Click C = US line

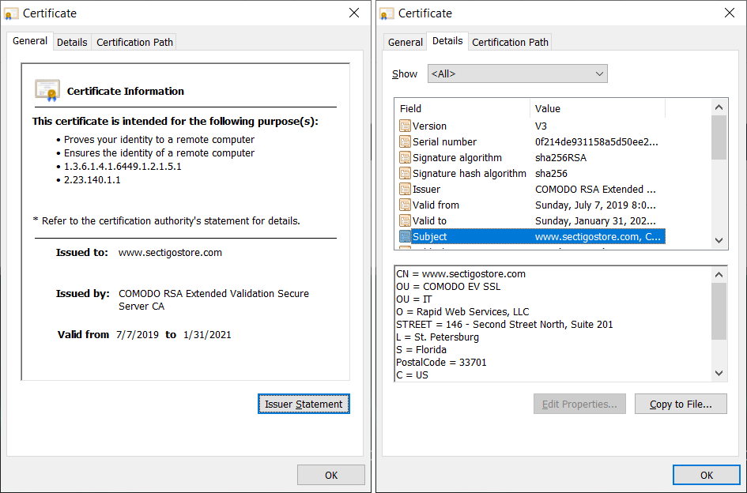click(412, 374)
